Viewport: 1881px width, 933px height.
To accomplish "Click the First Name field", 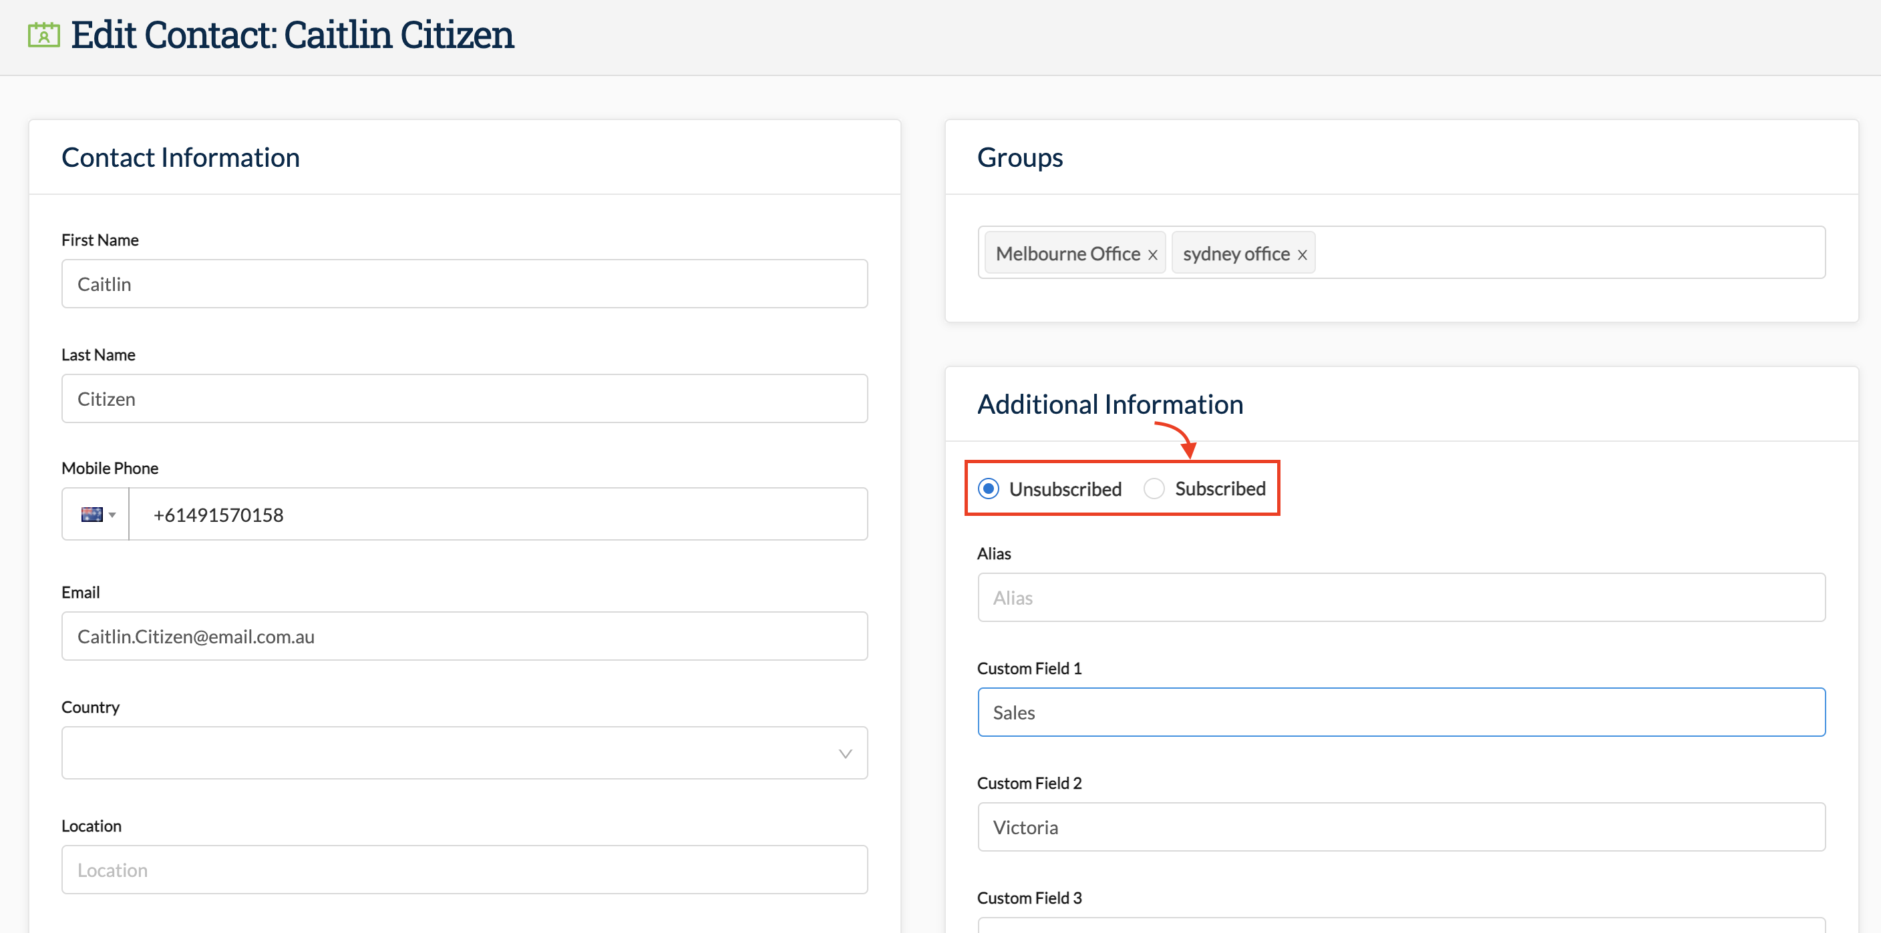I will (x=464, y=284).
